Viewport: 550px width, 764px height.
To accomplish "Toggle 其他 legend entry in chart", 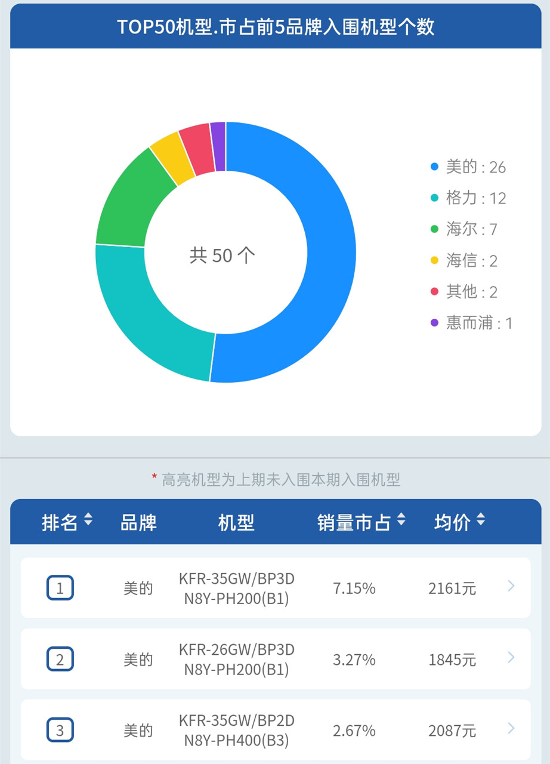I will point(464,292).
